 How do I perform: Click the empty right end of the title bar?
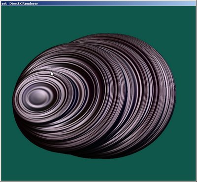[x=148, y=3]
